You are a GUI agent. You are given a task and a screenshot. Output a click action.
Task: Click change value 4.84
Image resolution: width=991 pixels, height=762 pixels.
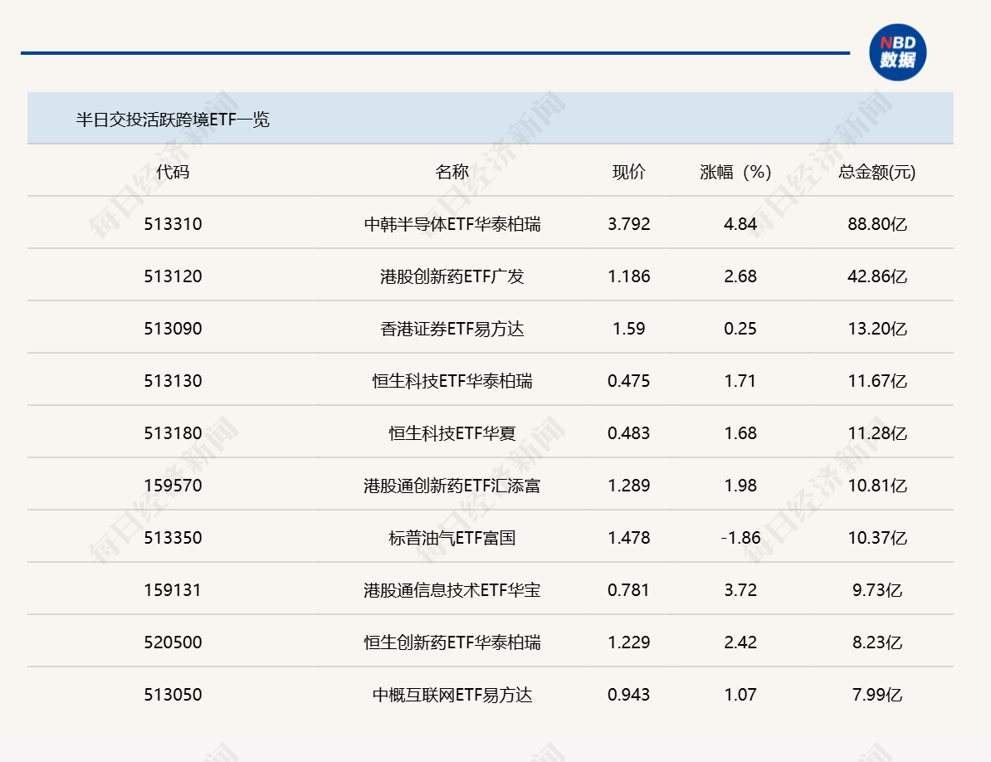[740, 224]
